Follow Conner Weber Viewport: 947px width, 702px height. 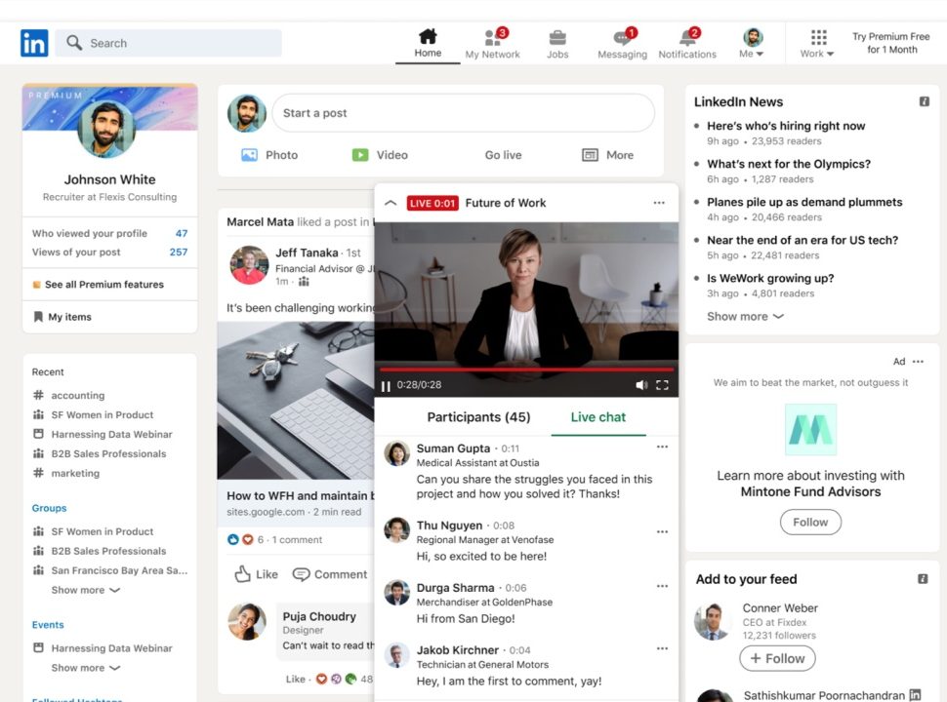click(777, 658)
